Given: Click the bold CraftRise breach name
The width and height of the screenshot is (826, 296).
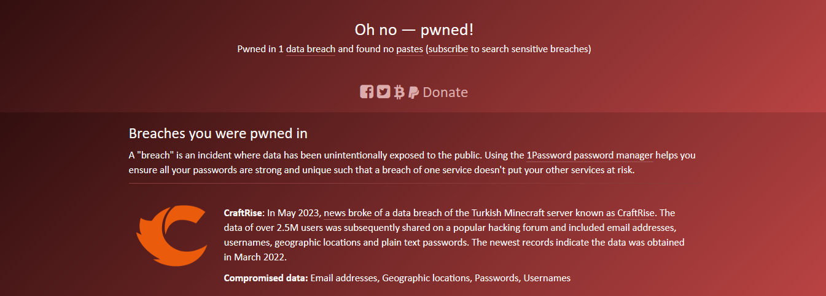Looking at the screenshot, I should (243, 213).
